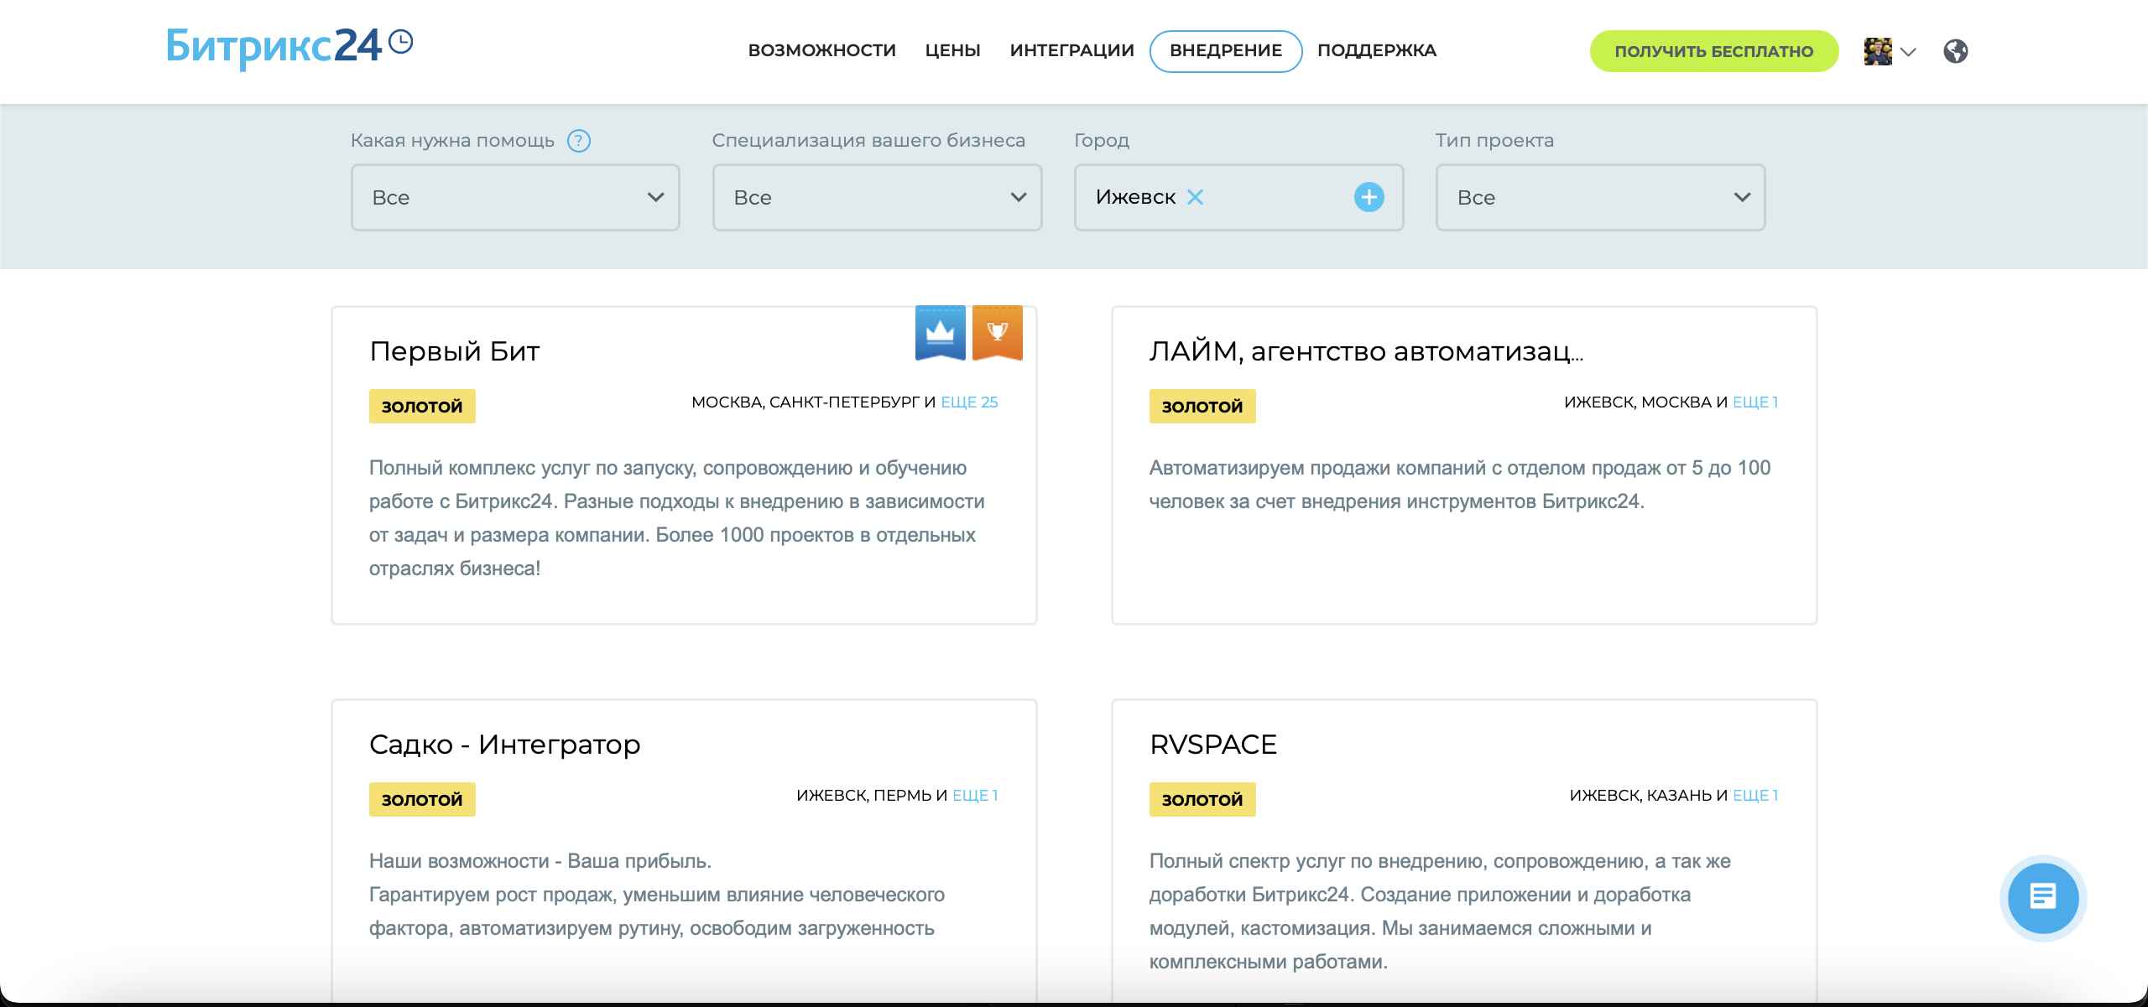Image resolution: width=2148 pixels, height=1007 pixels.
Task: Go to Цены menu item
Action: coord(952,50)
